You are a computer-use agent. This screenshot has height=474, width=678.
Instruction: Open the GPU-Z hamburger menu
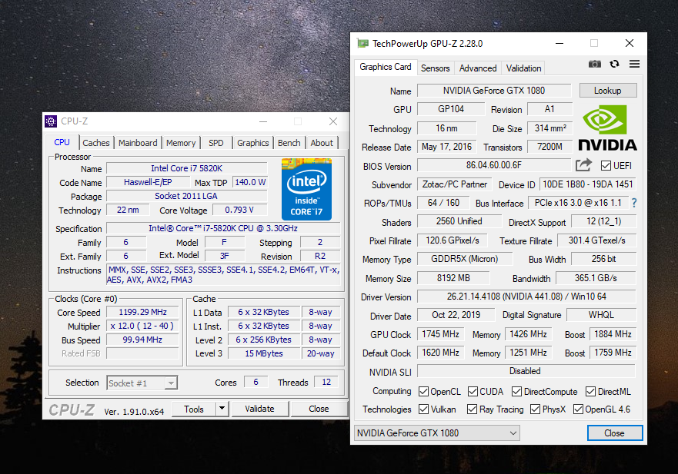tap(634, 64)
